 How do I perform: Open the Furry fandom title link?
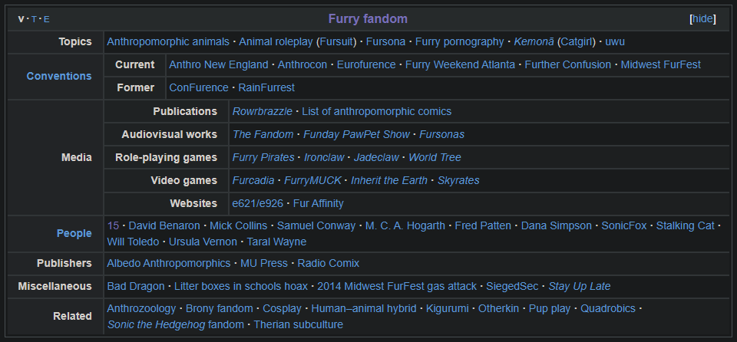[x=368, y=19]
